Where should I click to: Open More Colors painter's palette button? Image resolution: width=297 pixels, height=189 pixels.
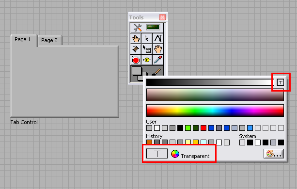coord(274,154)
